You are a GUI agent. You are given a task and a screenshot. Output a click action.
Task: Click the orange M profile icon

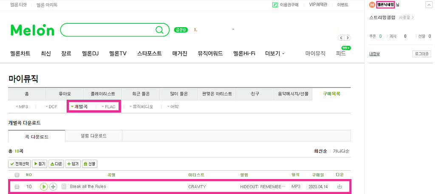coord(372,5)
